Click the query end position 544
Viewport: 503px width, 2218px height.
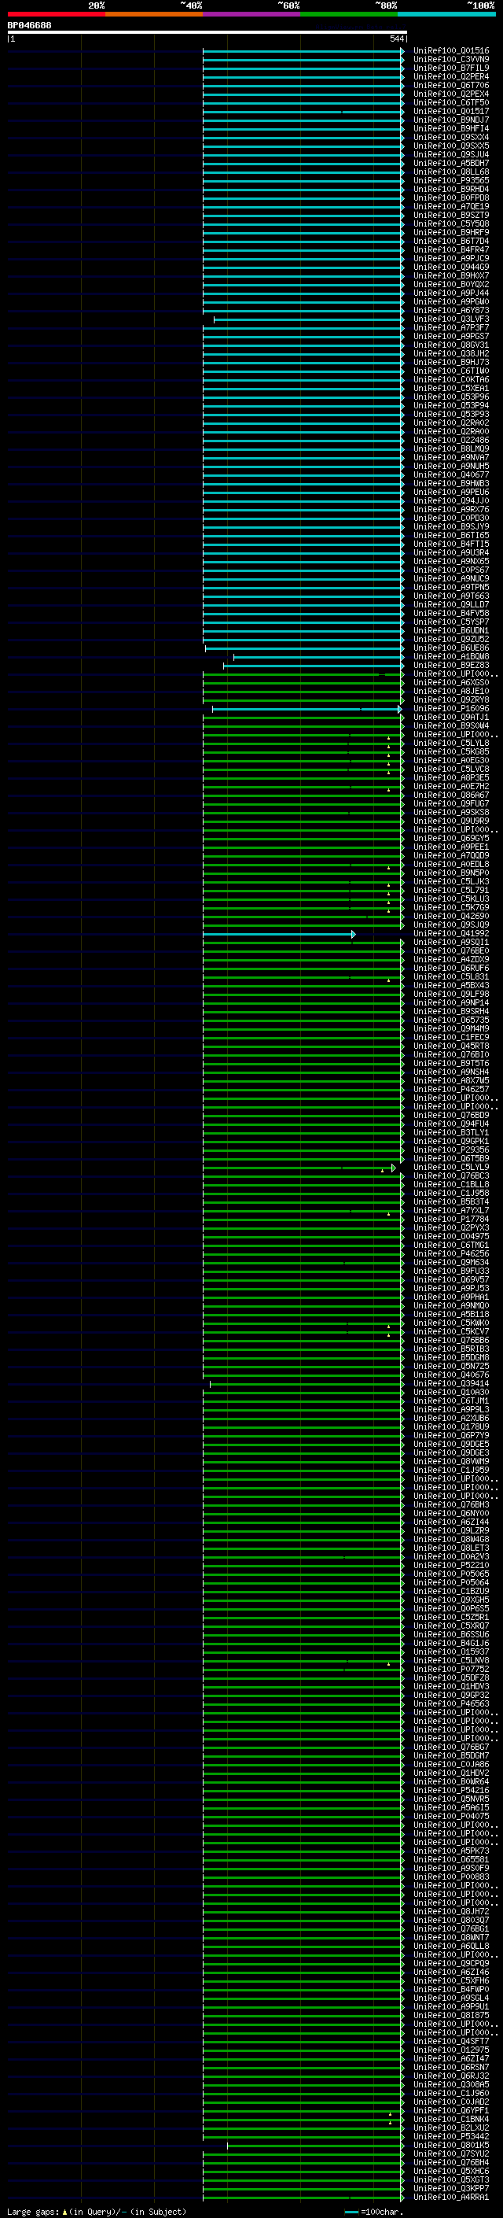coord(396,39)
